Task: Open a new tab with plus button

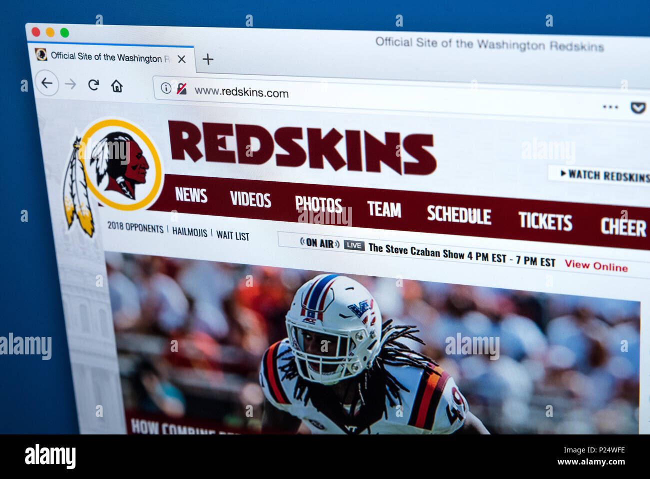Action: pos(207,59)
